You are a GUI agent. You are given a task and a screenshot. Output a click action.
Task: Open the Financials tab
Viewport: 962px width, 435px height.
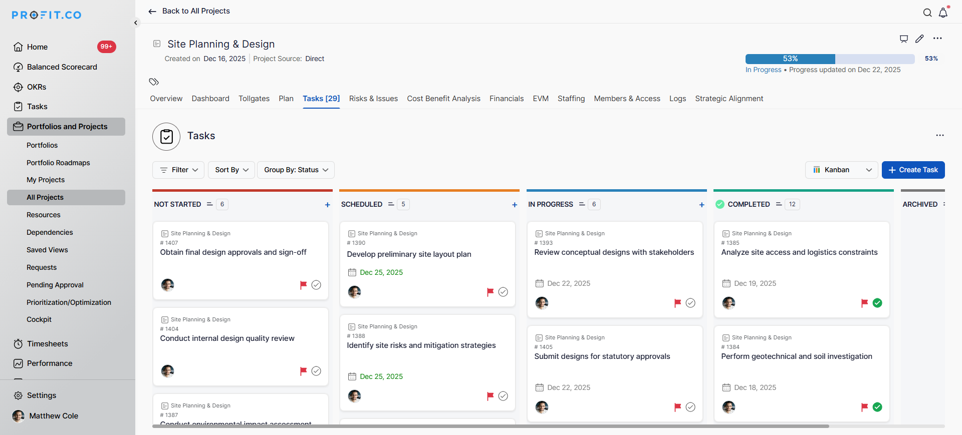(506, 99)
